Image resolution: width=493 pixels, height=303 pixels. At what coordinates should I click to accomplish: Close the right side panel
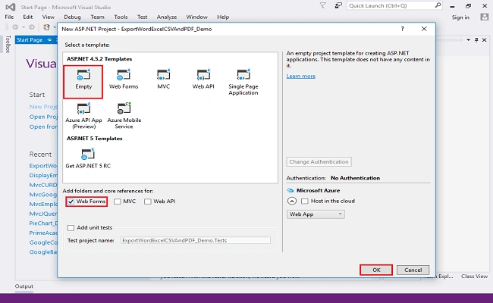(485, 40)
